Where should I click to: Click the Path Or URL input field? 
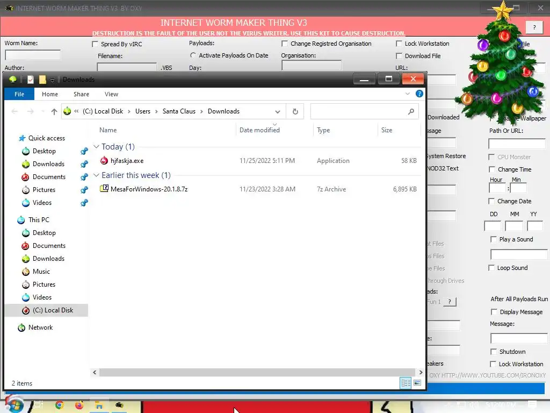coord(517,143)
